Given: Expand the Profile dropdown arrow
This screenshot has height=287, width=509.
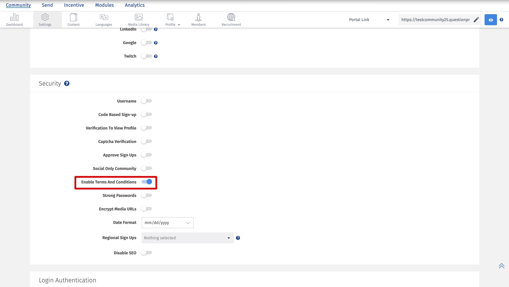Looking at the screenshot, I should click(179, 25).
